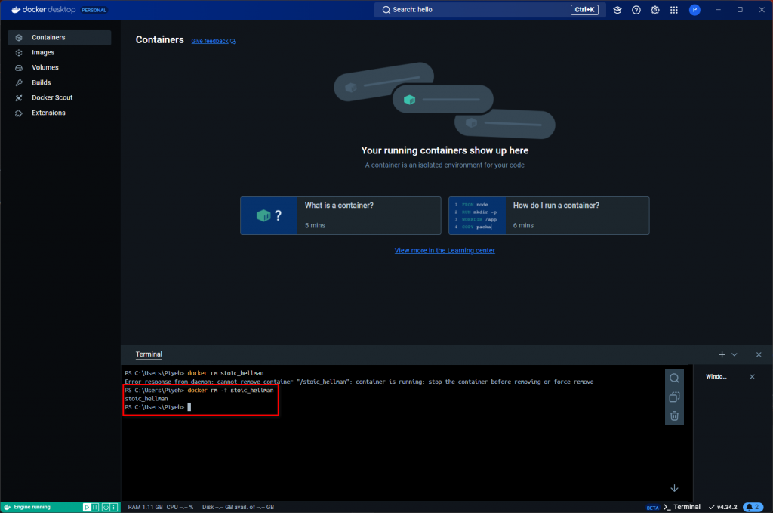
Task: Select the Terminal tab in the bottom panel
Action: [149, 354]
